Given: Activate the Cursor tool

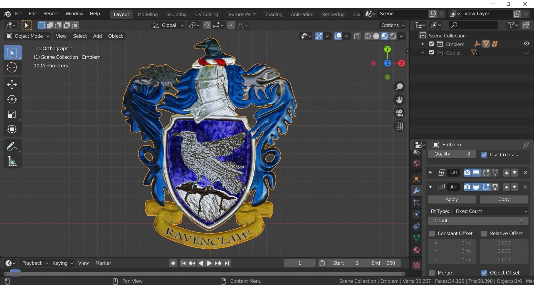Looking at the screenshot, I should coord(12,67).
